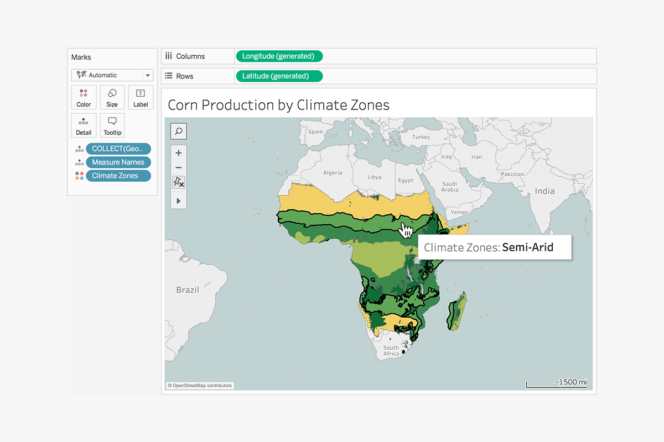Click the Corn Production by Climate Zones title
Screen dimensions: 664x442
(x=278, y=105)
